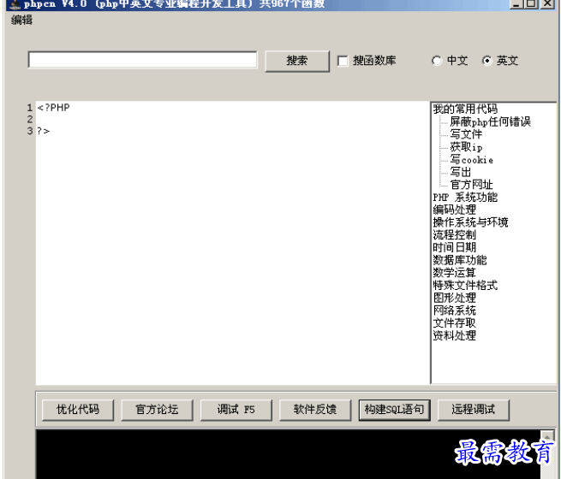Maximize the phpcn window
Image resolution: width=561 pixels, height=479 pixels.
point(531,4)
